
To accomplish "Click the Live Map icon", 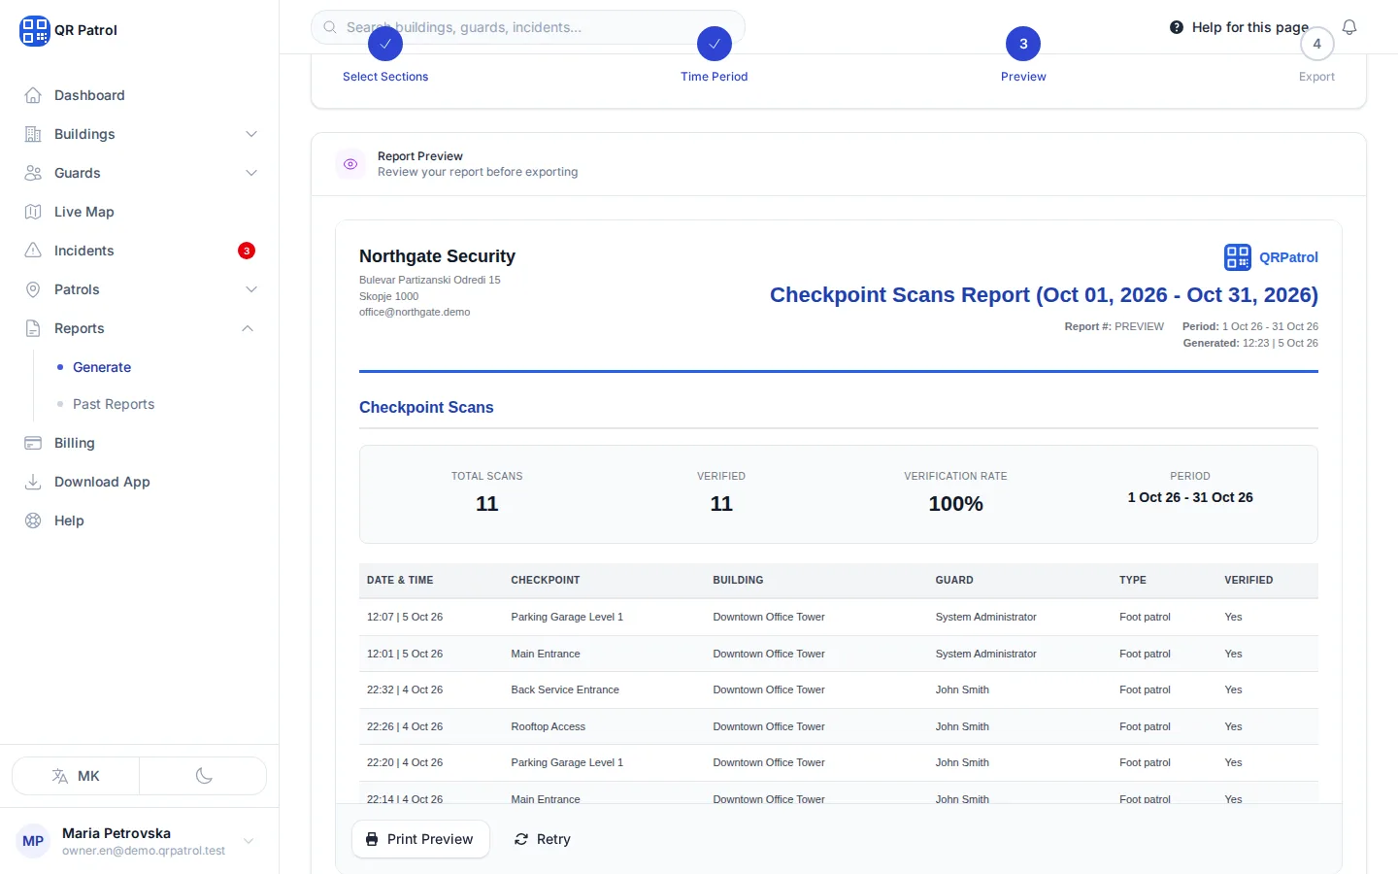I will coord(33,212).
